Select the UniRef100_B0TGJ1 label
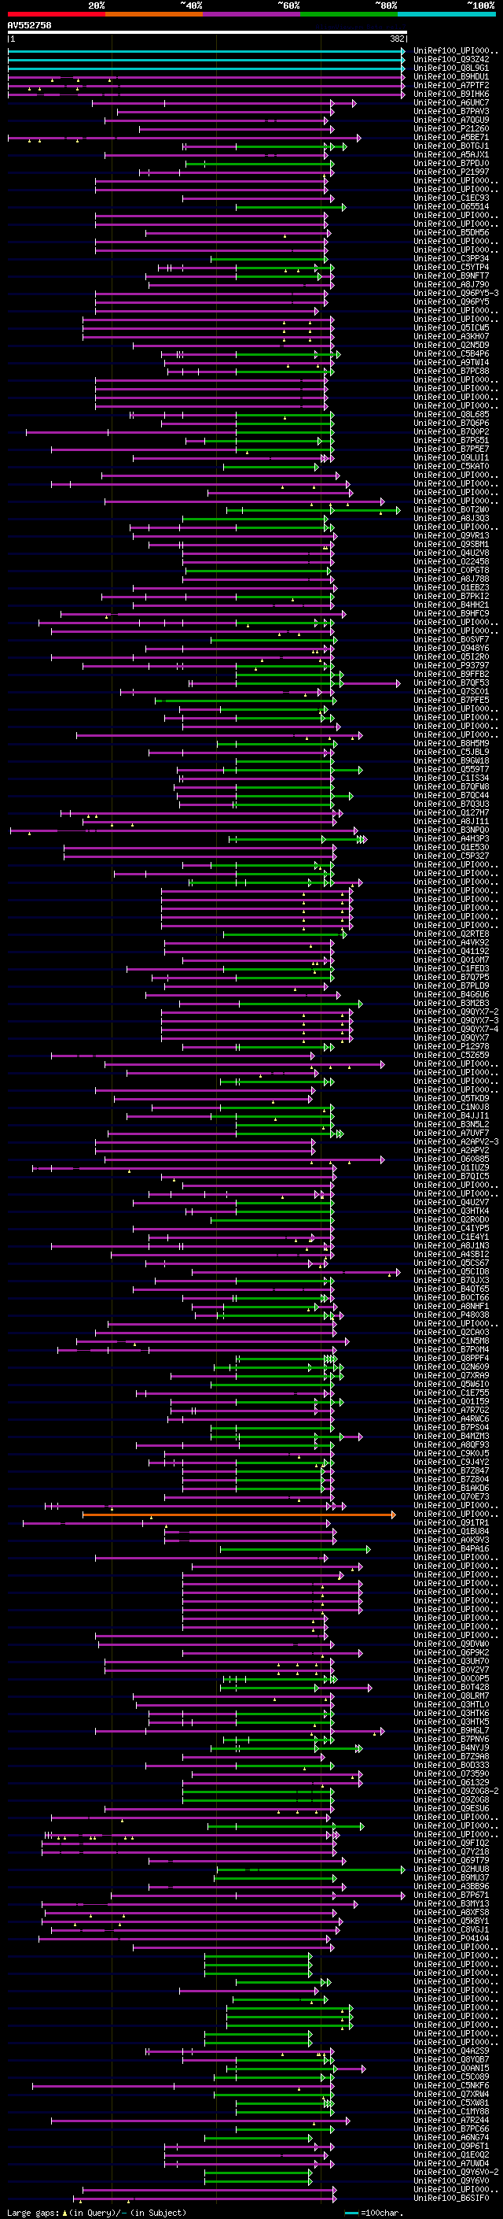Screen dimensions: 503x2219 pyautogui.click(x=451, y=146)
